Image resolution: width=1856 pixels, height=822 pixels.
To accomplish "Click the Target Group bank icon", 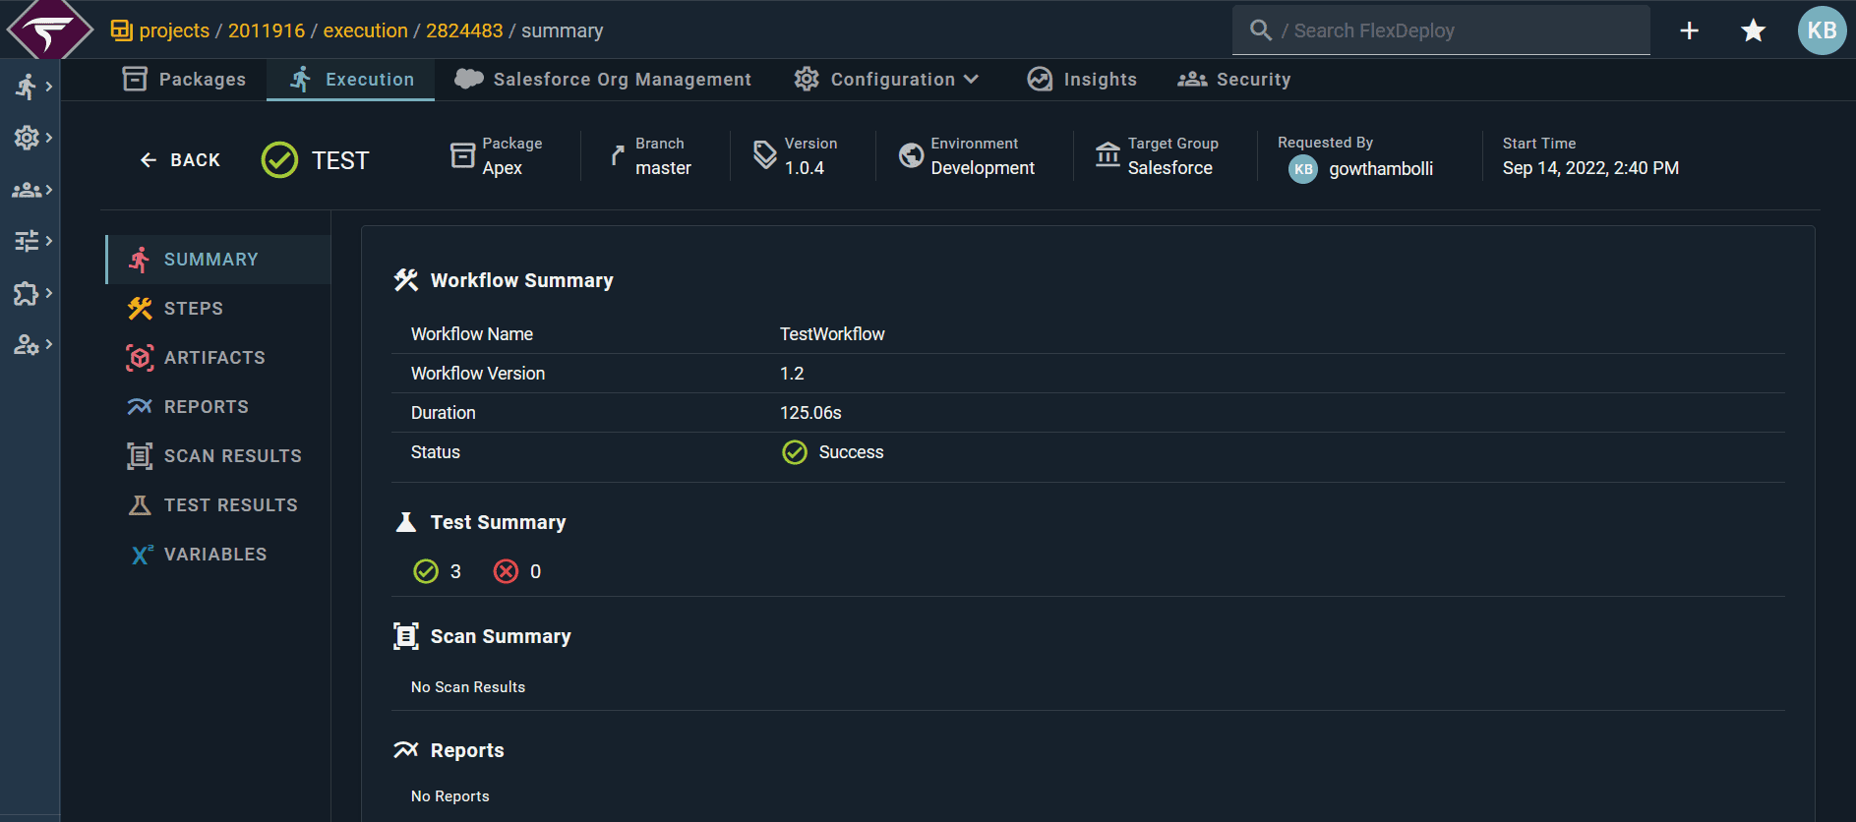I will [1108, 154].
